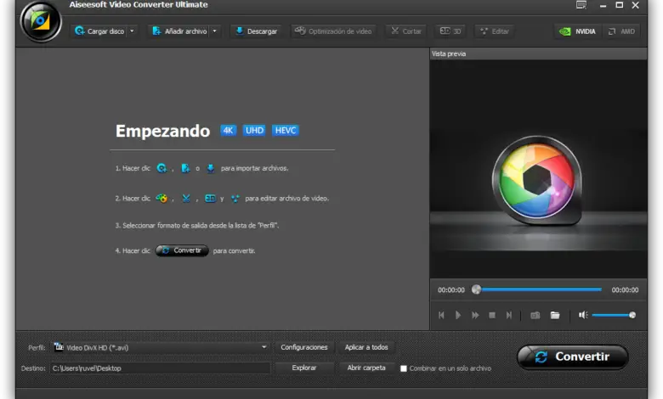Start conversion with large Convertir button
The image size is (663, 399).
pyautogui.click(x=573, y=357)
